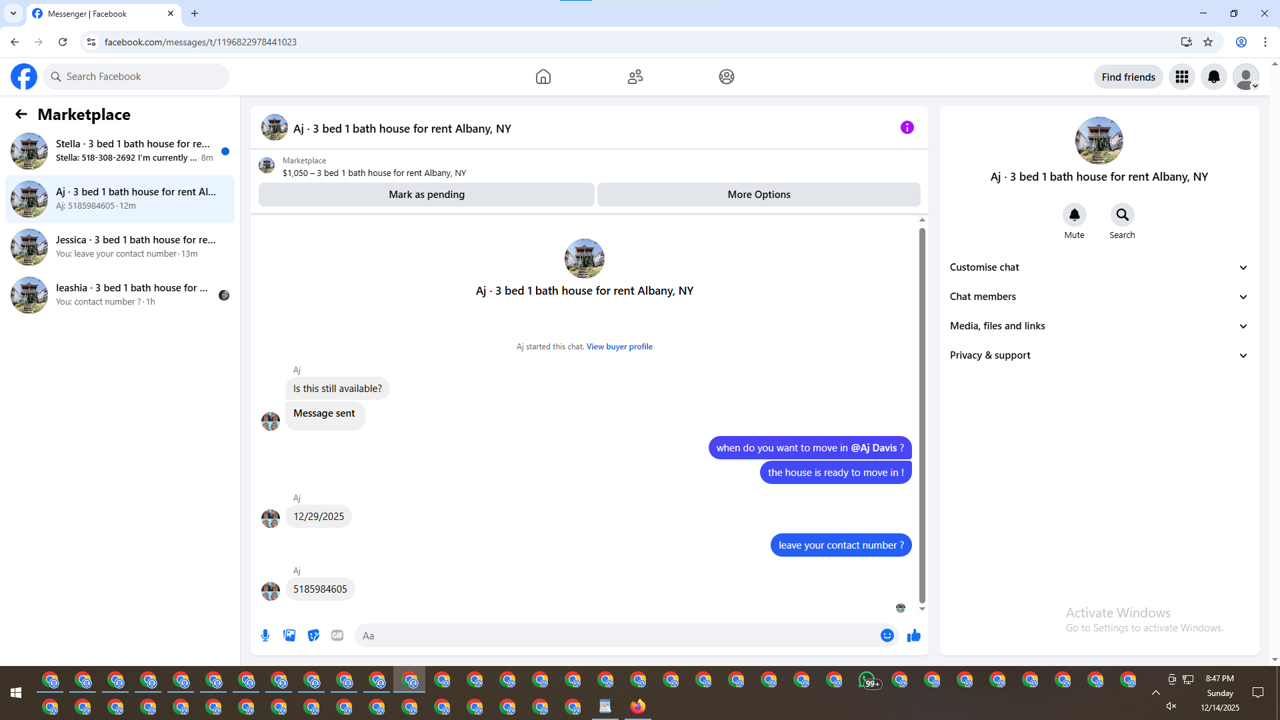Open the View buyer profile link
The width and height of the screenshot is (1280, 720).
tap(619, 347)
